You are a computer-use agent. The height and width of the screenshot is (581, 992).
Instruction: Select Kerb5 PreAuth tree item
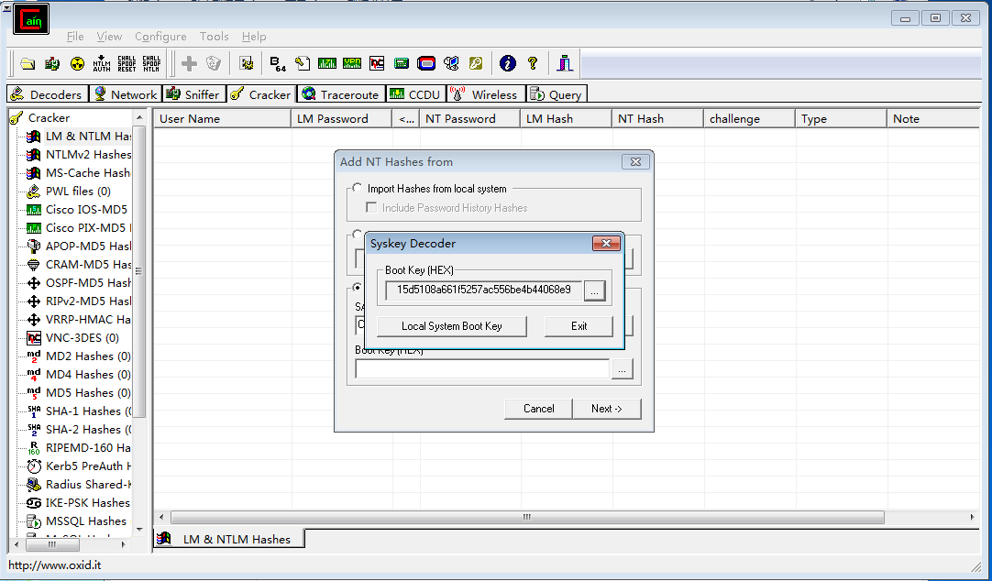pos(88,466)
